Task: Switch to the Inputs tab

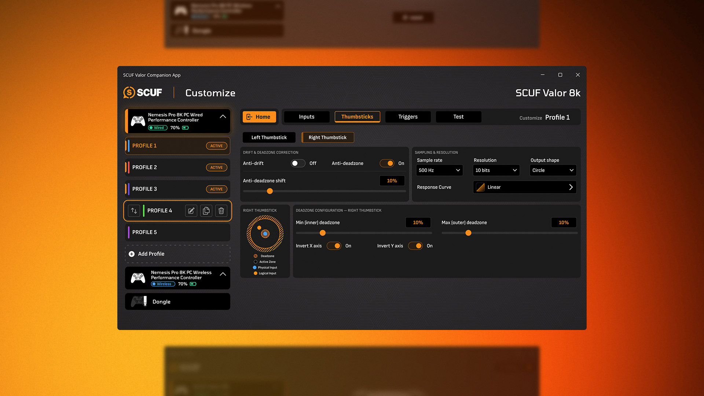Action: (307, 117)
